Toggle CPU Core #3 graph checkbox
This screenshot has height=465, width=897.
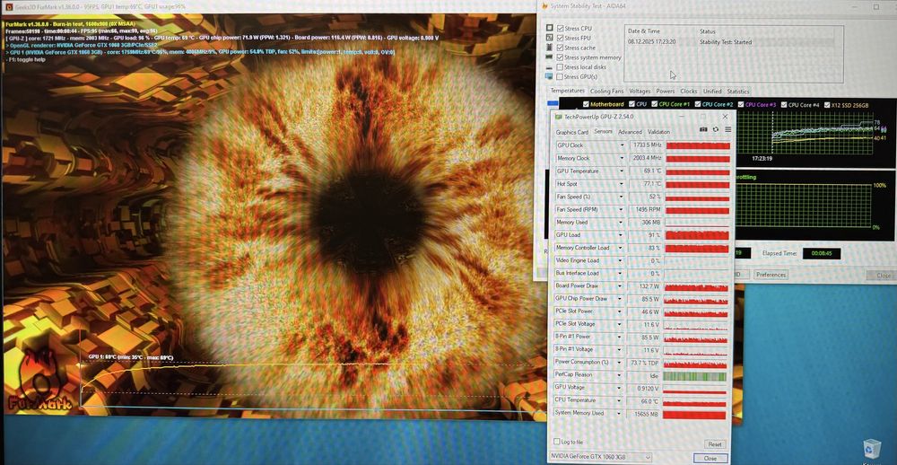743,104
